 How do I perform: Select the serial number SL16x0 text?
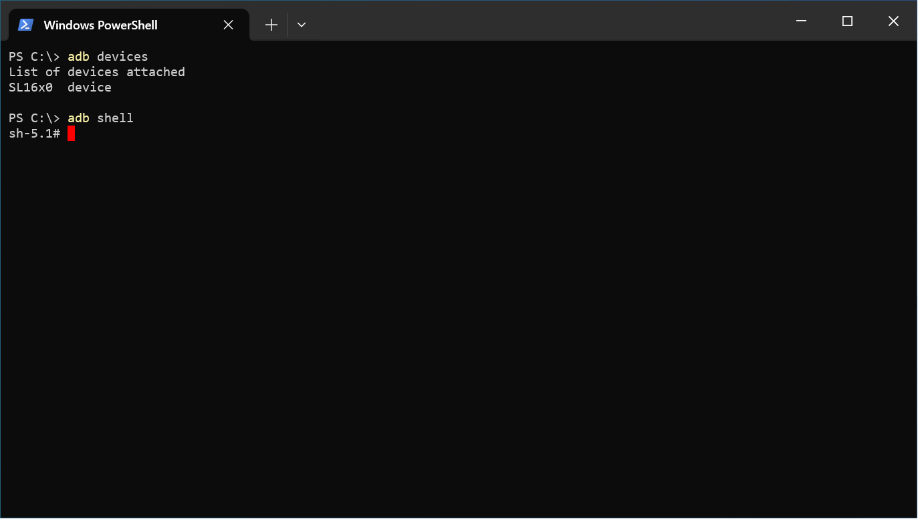point(31,87)
